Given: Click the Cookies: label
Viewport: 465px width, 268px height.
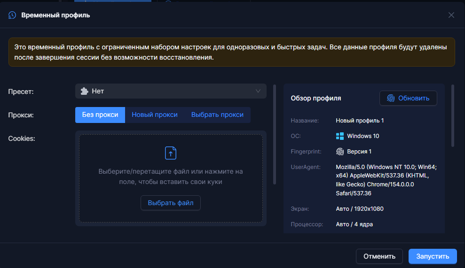Looking at the screenshot, I should click(22, 138).
